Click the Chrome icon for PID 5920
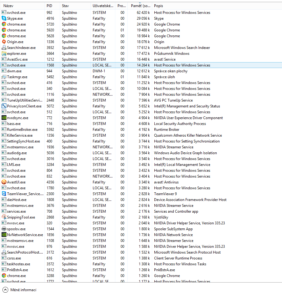 tap(4, 30)
